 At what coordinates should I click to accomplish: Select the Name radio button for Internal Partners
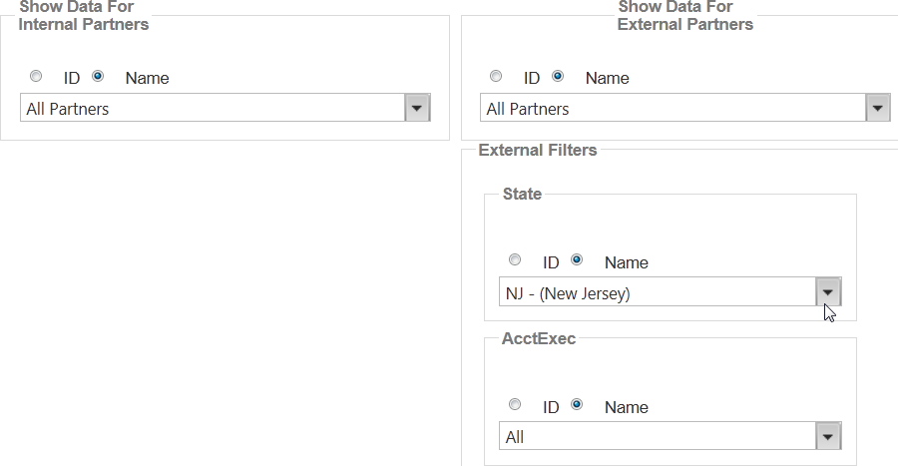tap(98, 76)
